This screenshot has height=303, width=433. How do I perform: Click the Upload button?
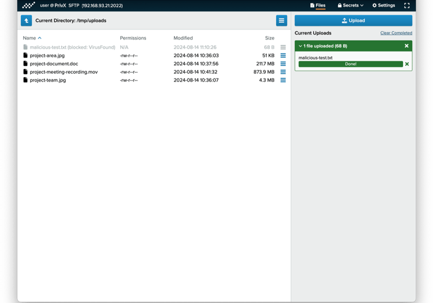click(353, 20)
